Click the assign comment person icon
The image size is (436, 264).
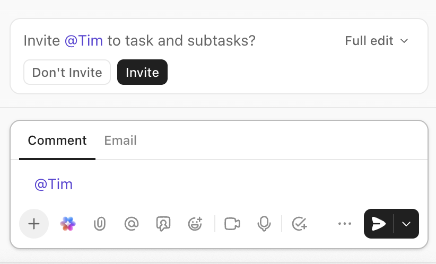coord(163,224)
